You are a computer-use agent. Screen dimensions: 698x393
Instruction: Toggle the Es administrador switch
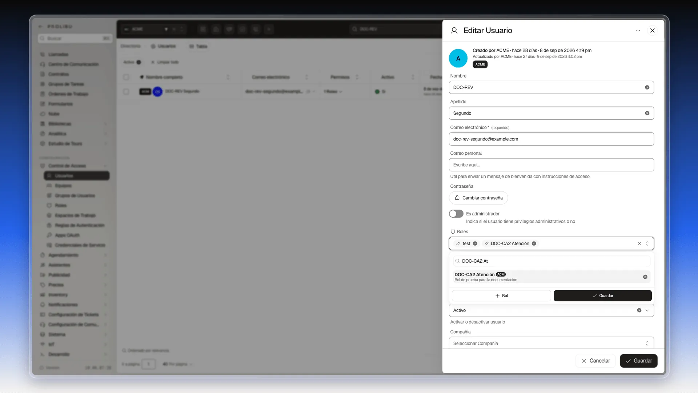[456, 214]
